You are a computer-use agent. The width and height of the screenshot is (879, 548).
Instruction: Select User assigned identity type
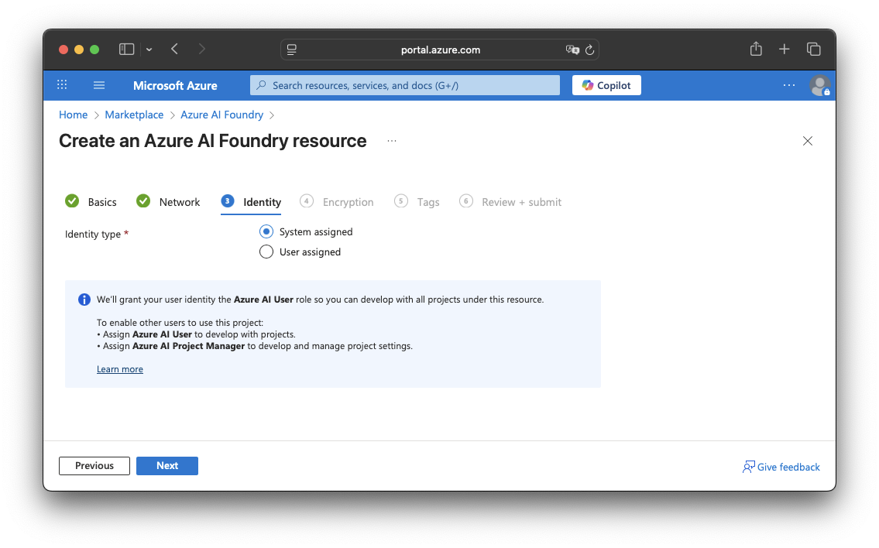pos(266,252)
